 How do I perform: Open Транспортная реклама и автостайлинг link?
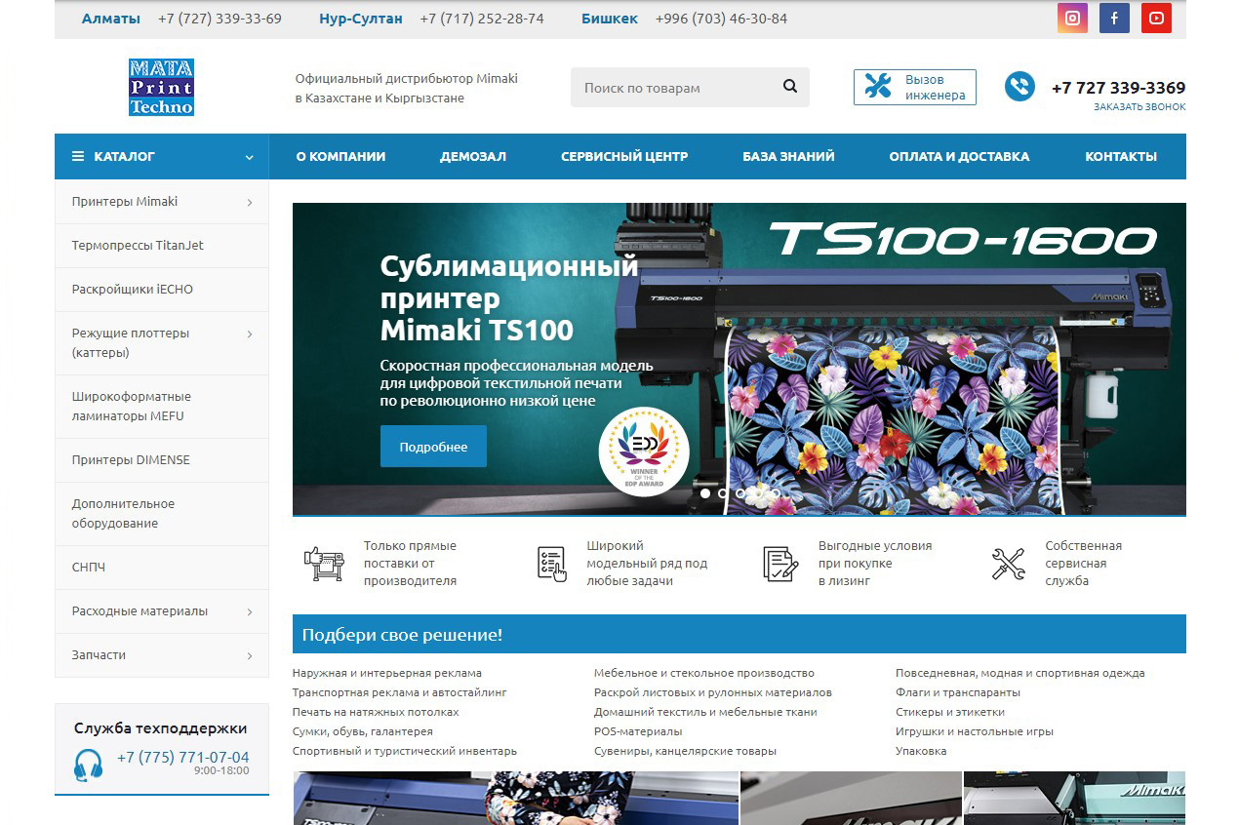(x=400, y=692)
